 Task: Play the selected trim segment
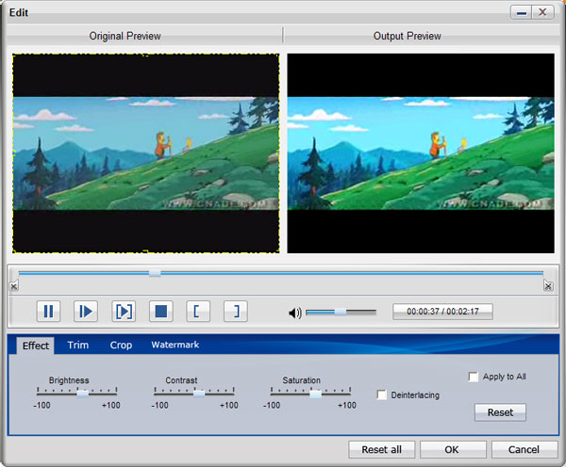124,311
